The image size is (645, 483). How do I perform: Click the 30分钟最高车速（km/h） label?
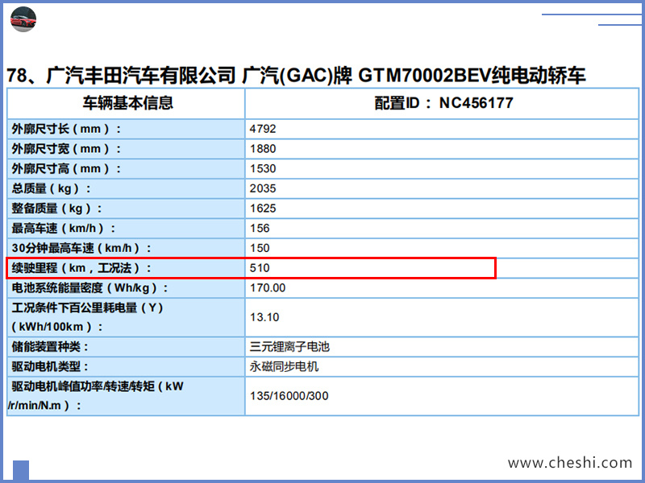click(x=81, y=248)
